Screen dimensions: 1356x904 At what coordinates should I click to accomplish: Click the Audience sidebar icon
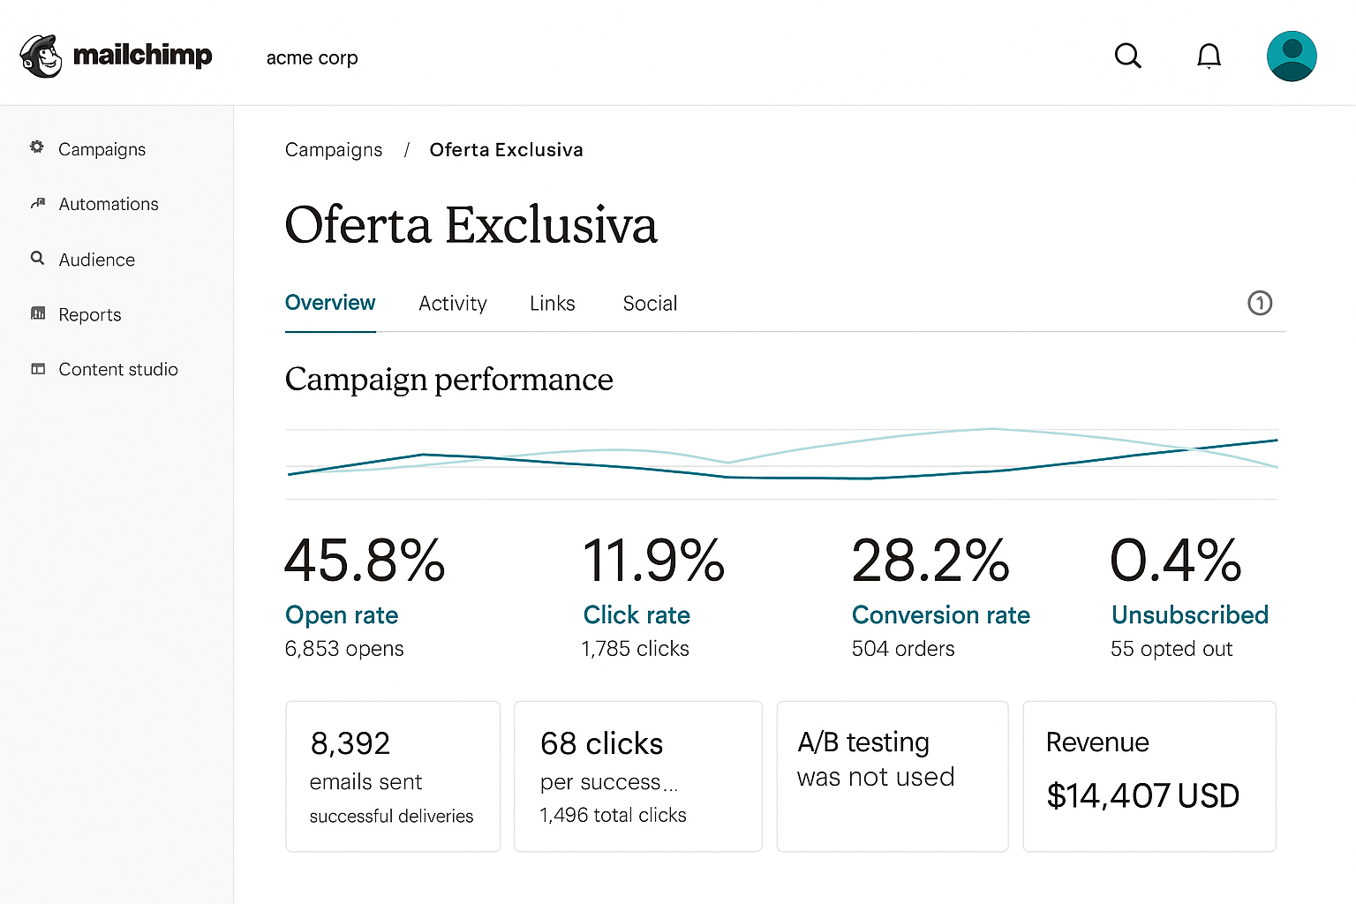37,259
